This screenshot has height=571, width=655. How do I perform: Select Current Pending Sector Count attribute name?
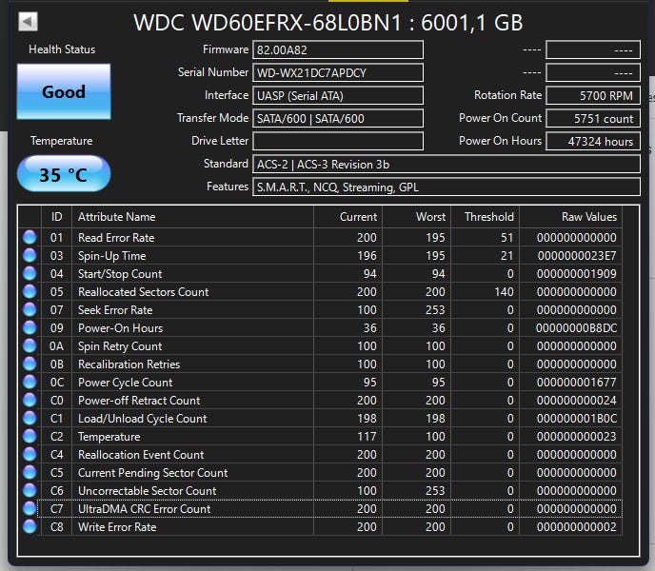[153, 473]
